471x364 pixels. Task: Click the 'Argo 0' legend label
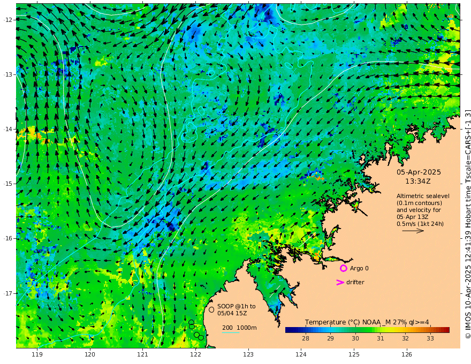tap(359, 268)
